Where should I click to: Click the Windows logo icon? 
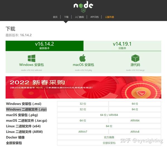pyautogui.click(x=31, y=58)
